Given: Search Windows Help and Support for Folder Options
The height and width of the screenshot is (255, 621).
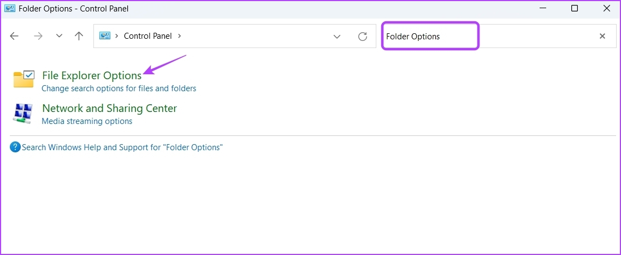Looking at the screenshot, I should 122,147.
